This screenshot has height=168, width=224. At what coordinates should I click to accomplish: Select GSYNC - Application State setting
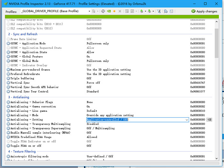click(x=29, y=52)
